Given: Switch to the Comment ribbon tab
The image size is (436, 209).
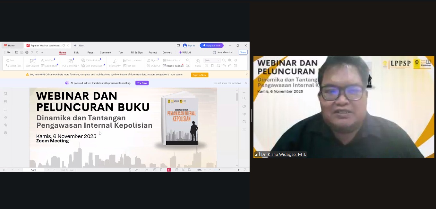Looking at the screenshot, I should point(105,52).
